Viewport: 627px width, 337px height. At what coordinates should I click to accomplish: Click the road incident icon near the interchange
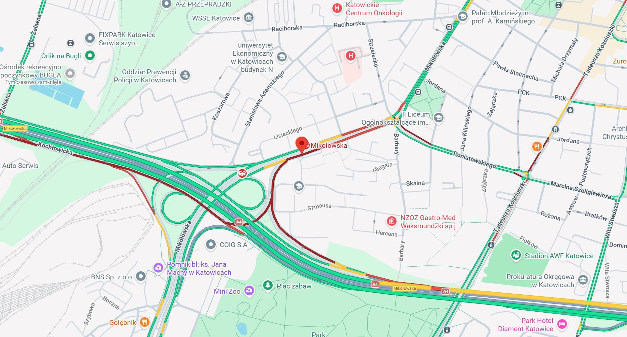coord(242,173)
